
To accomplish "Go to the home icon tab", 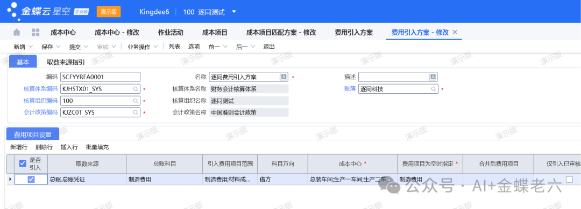I will point(17,33).
